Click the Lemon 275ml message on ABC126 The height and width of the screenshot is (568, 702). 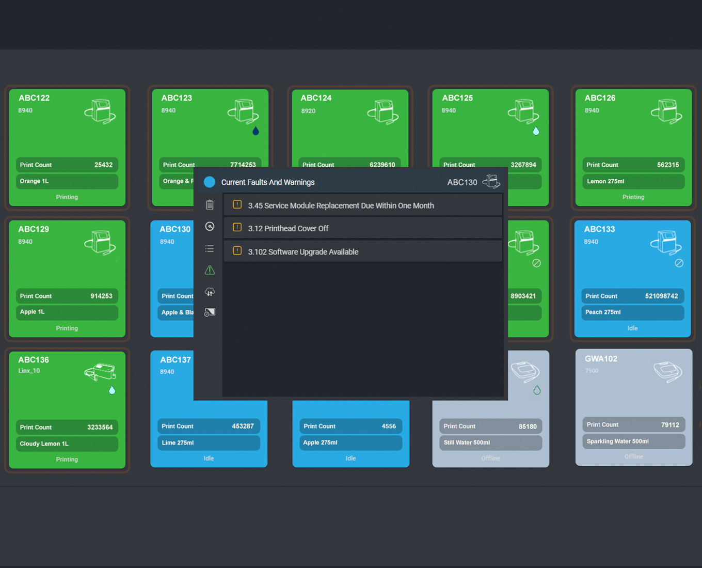pos(633,181)
